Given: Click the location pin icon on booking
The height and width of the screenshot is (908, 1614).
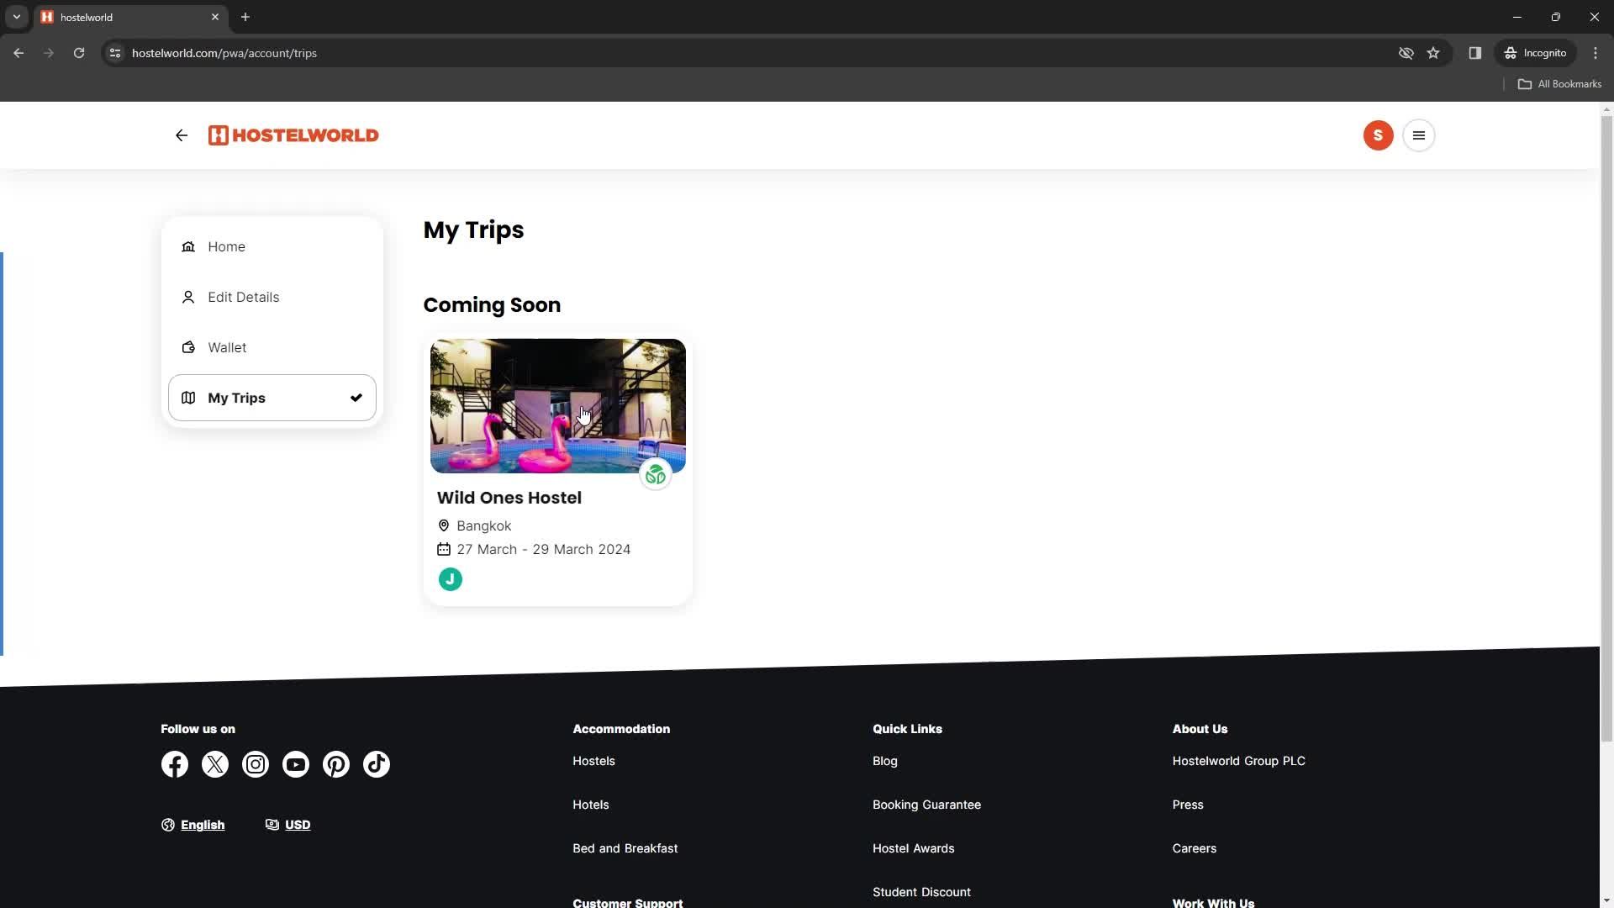Looking at the screenshot, I should 443,525.
